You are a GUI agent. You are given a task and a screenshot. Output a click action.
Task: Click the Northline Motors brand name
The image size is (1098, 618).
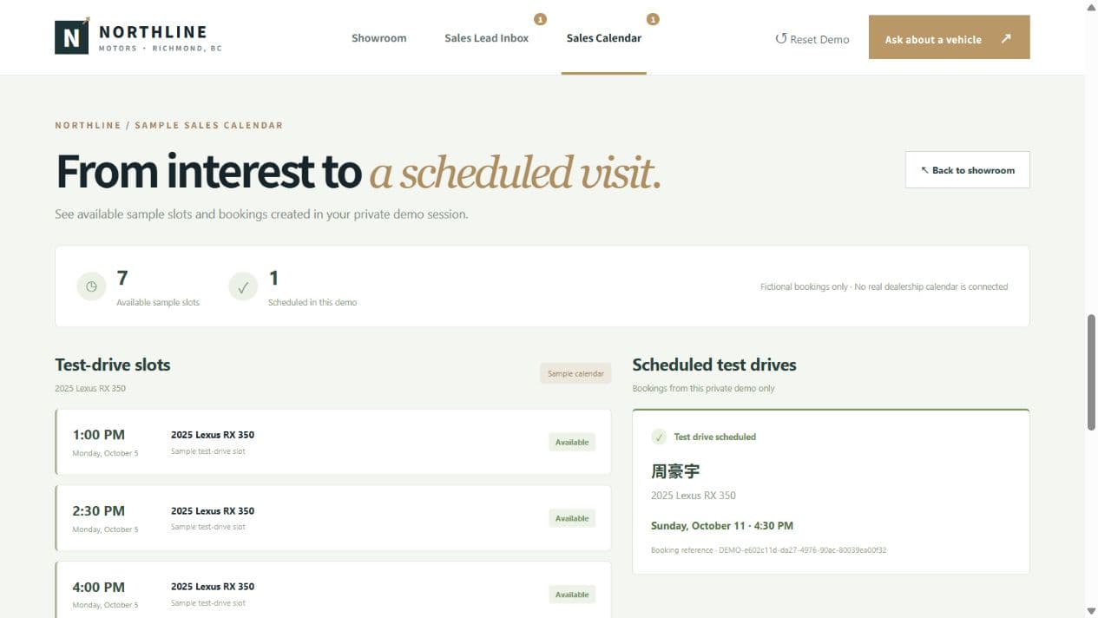(161, 37)
